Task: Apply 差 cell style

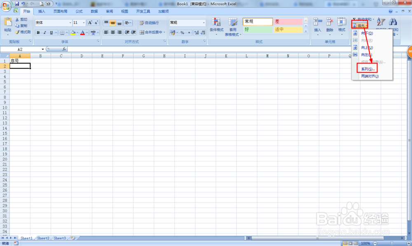Action: (288, 21)
